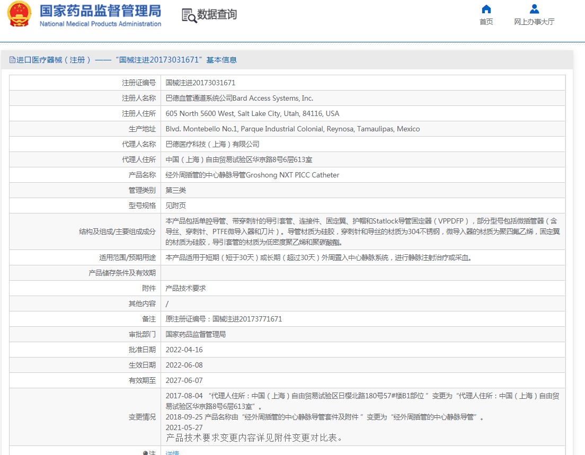The height and width of the screenshot is (455, 585).
Task: Select the 附件 label
Action: [149, 288]
